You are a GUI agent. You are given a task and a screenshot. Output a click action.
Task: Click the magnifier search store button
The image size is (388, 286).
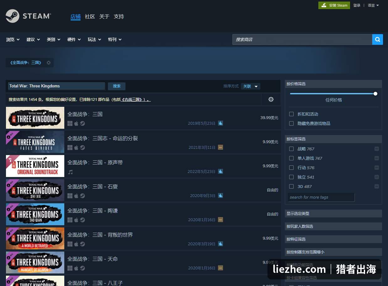(377, 39)
